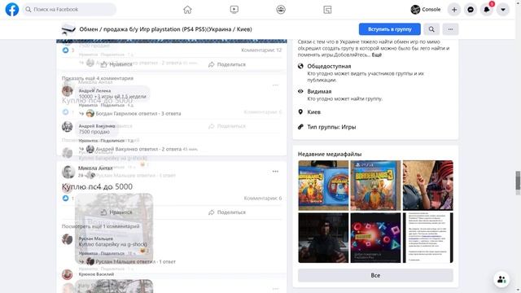Click the group PlayStation avatar icon
The height and width of the screenshot is (293, 521).
(x=68, y=29)
